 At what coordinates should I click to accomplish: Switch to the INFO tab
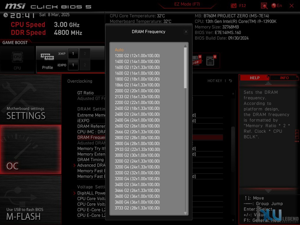pyautogui.click(x=284, y=78)
